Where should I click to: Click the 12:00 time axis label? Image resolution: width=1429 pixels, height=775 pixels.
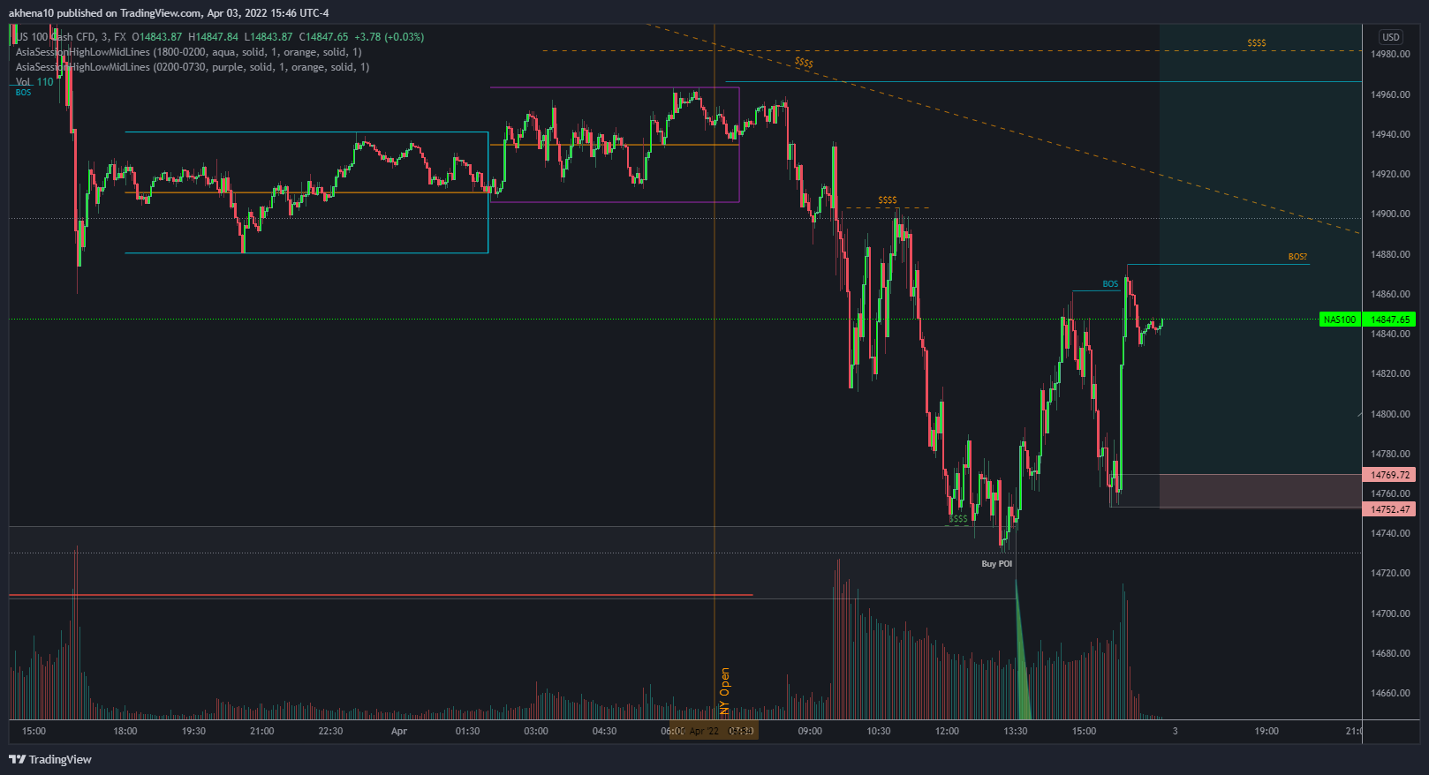point(947,731)
